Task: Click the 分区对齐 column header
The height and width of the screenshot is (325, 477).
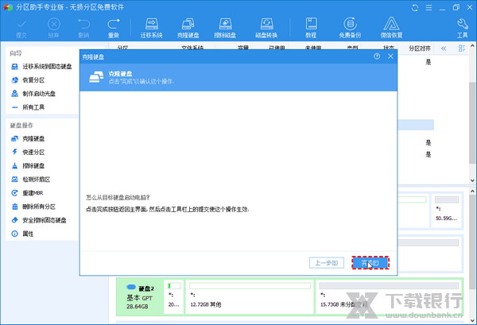Action: pos(420,48)
